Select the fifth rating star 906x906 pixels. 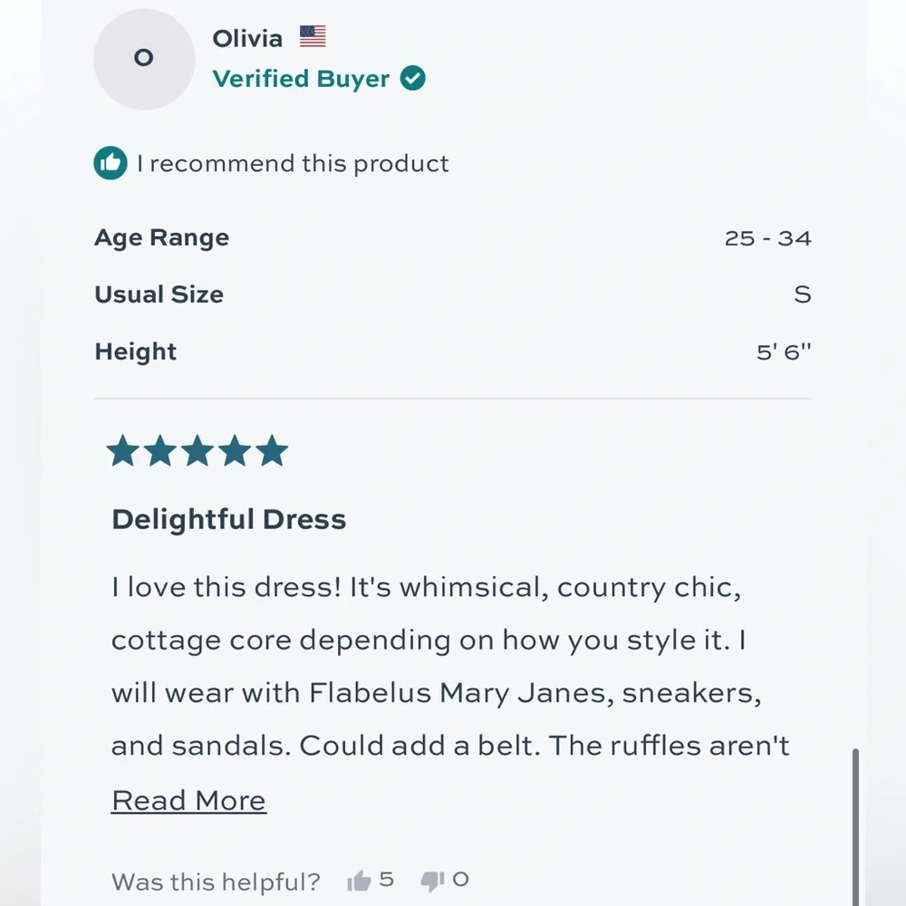[x=271, y=451]
